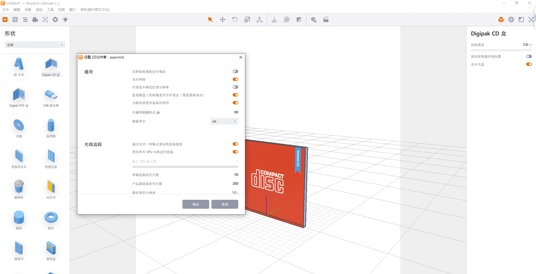This screenshot has height=274, width=536.
Task: Open the materials sphere icon at right
Action: (x=511, y=20)
